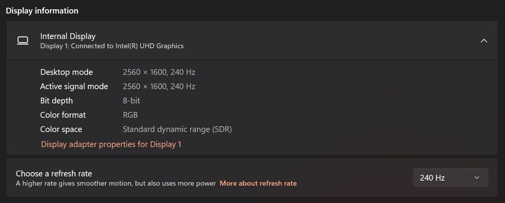Click the higher rate gives smoother motion description

pyautogui.click(x=116, y=183)
